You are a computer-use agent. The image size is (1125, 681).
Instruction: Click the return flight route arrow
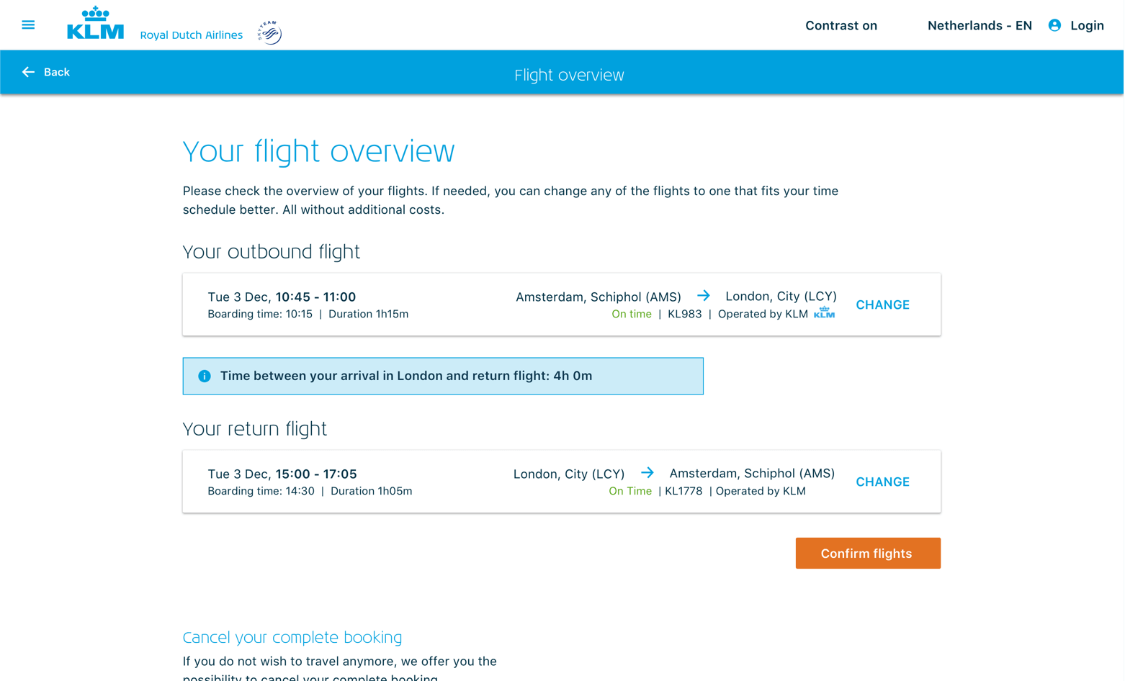[x=647, y=473]
